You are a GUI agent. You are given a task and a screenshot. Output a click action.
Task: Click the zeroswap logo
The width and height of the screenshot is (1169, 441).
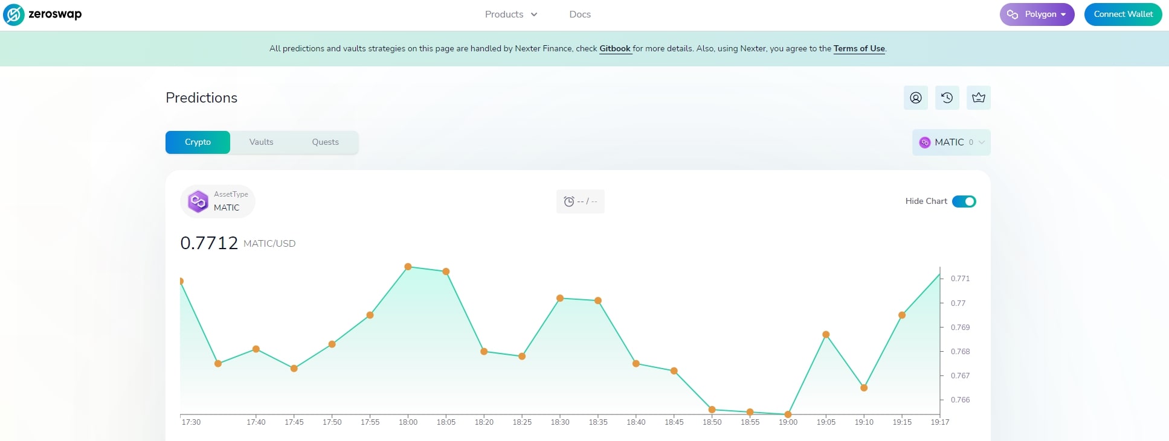42,14
